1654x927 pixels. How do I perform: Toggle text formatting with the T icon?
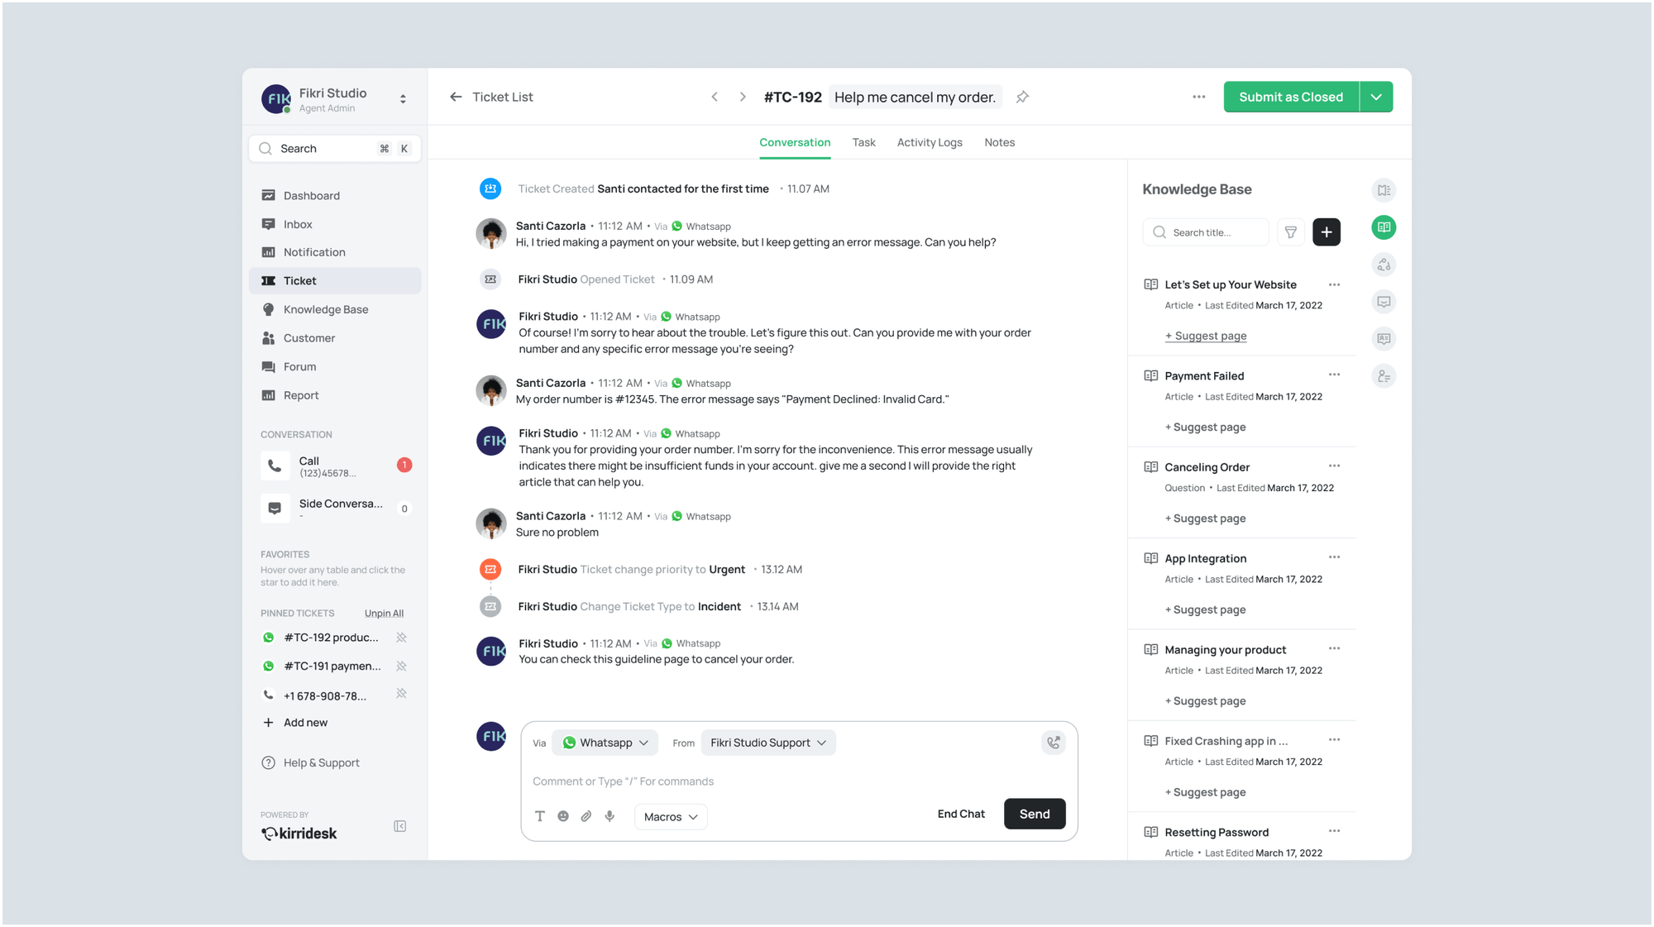pos(540,816)
